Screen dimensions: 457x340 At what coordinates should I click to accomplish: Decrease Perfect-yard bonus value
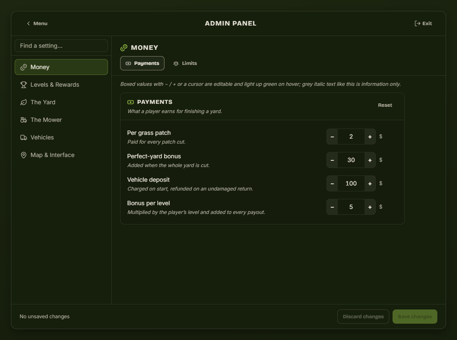(332, 160)
